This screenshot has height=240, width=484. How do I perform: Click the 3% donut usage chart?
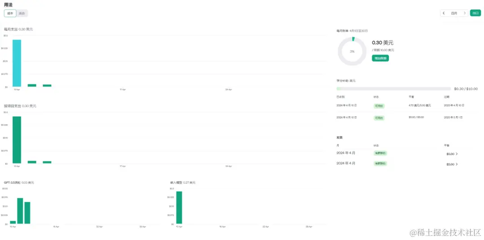[x=352, y=51]
